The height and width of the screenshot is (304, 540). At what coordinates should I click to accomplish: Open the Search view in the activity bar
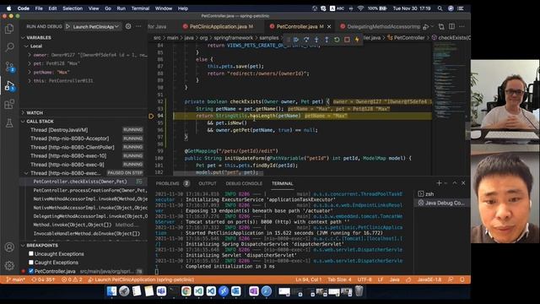(x=9, y=47)
